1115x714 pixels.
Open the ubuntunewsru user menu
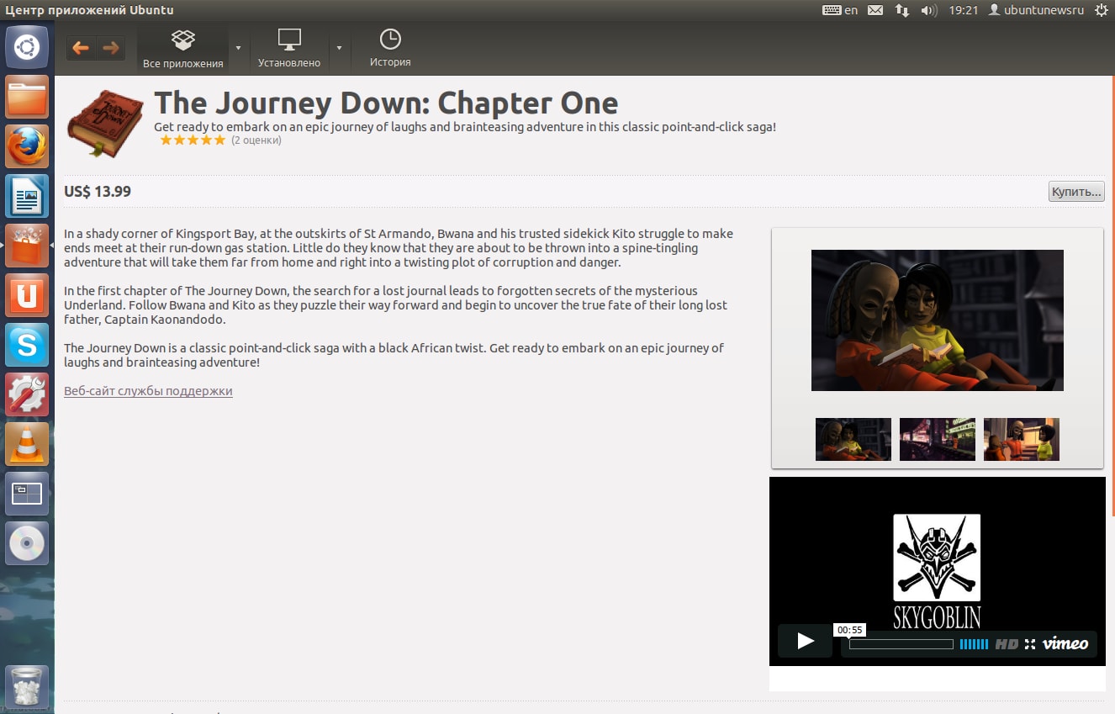coord(1036,10)
